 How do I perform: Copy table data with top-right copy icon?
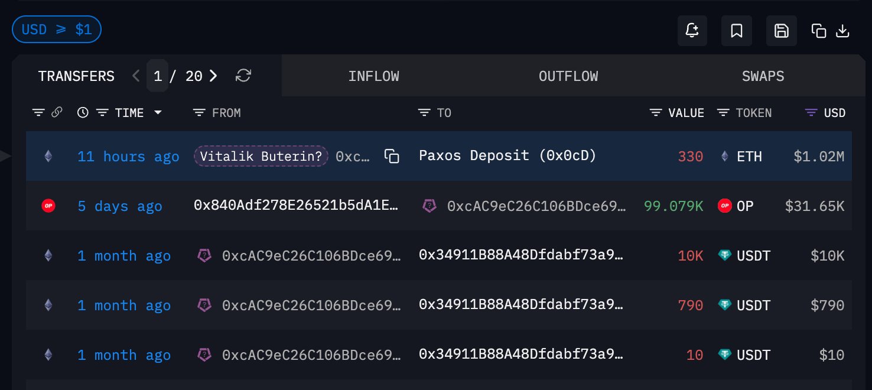click(x=819, y=31)
